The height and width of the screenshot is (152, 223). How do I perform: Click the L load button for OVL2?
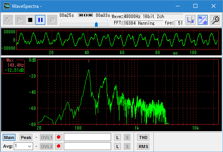pyautogui.click(x=117, y=147)
